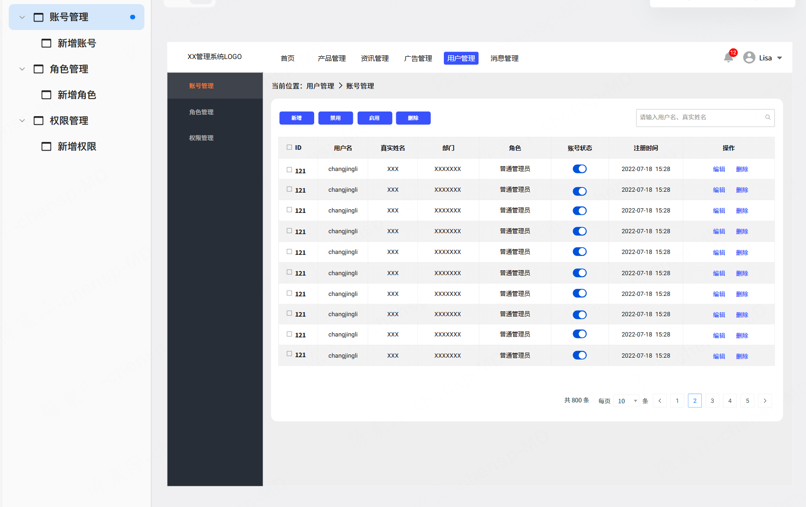Image resolution: width=806 pixels, height=507 pixels.
Task: Check the select-all checkbox in ID header
Action: [x=289, y=147]
